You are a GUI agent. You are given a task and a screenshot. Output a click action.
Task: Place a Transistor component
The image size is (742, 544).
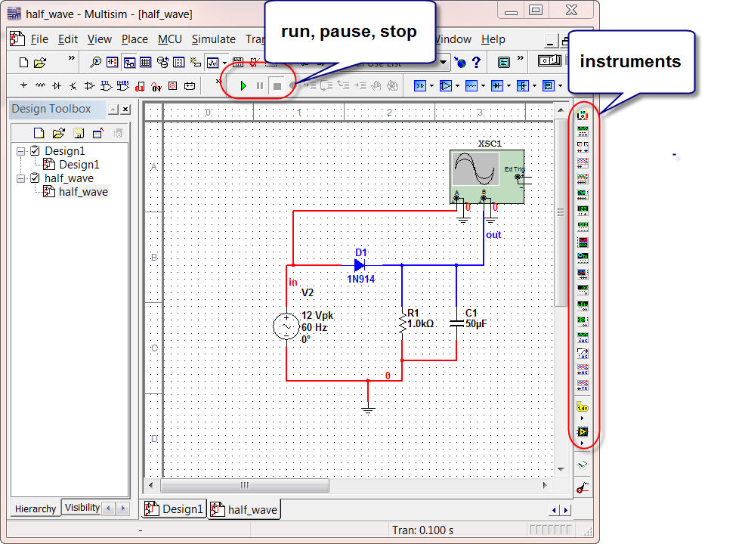(73, 85)
